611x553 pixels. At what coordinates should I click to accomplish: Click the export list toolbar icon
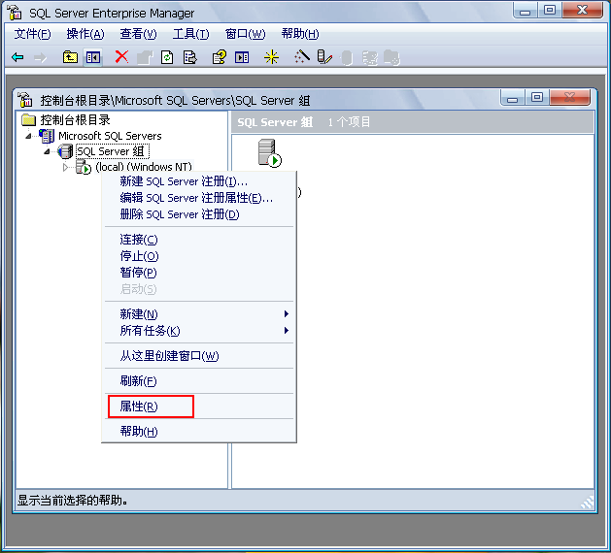(190, 57)
